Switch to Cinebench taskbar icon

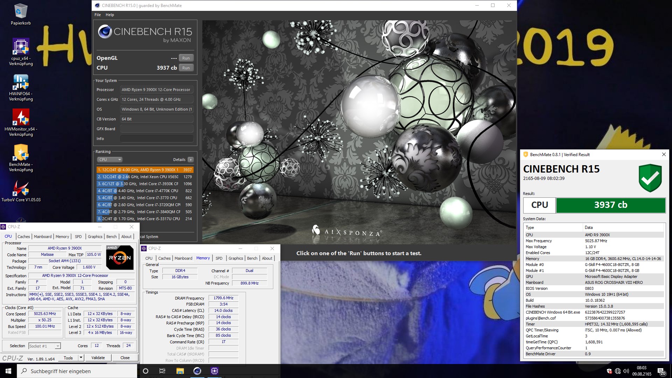click(x=197, y=371)
